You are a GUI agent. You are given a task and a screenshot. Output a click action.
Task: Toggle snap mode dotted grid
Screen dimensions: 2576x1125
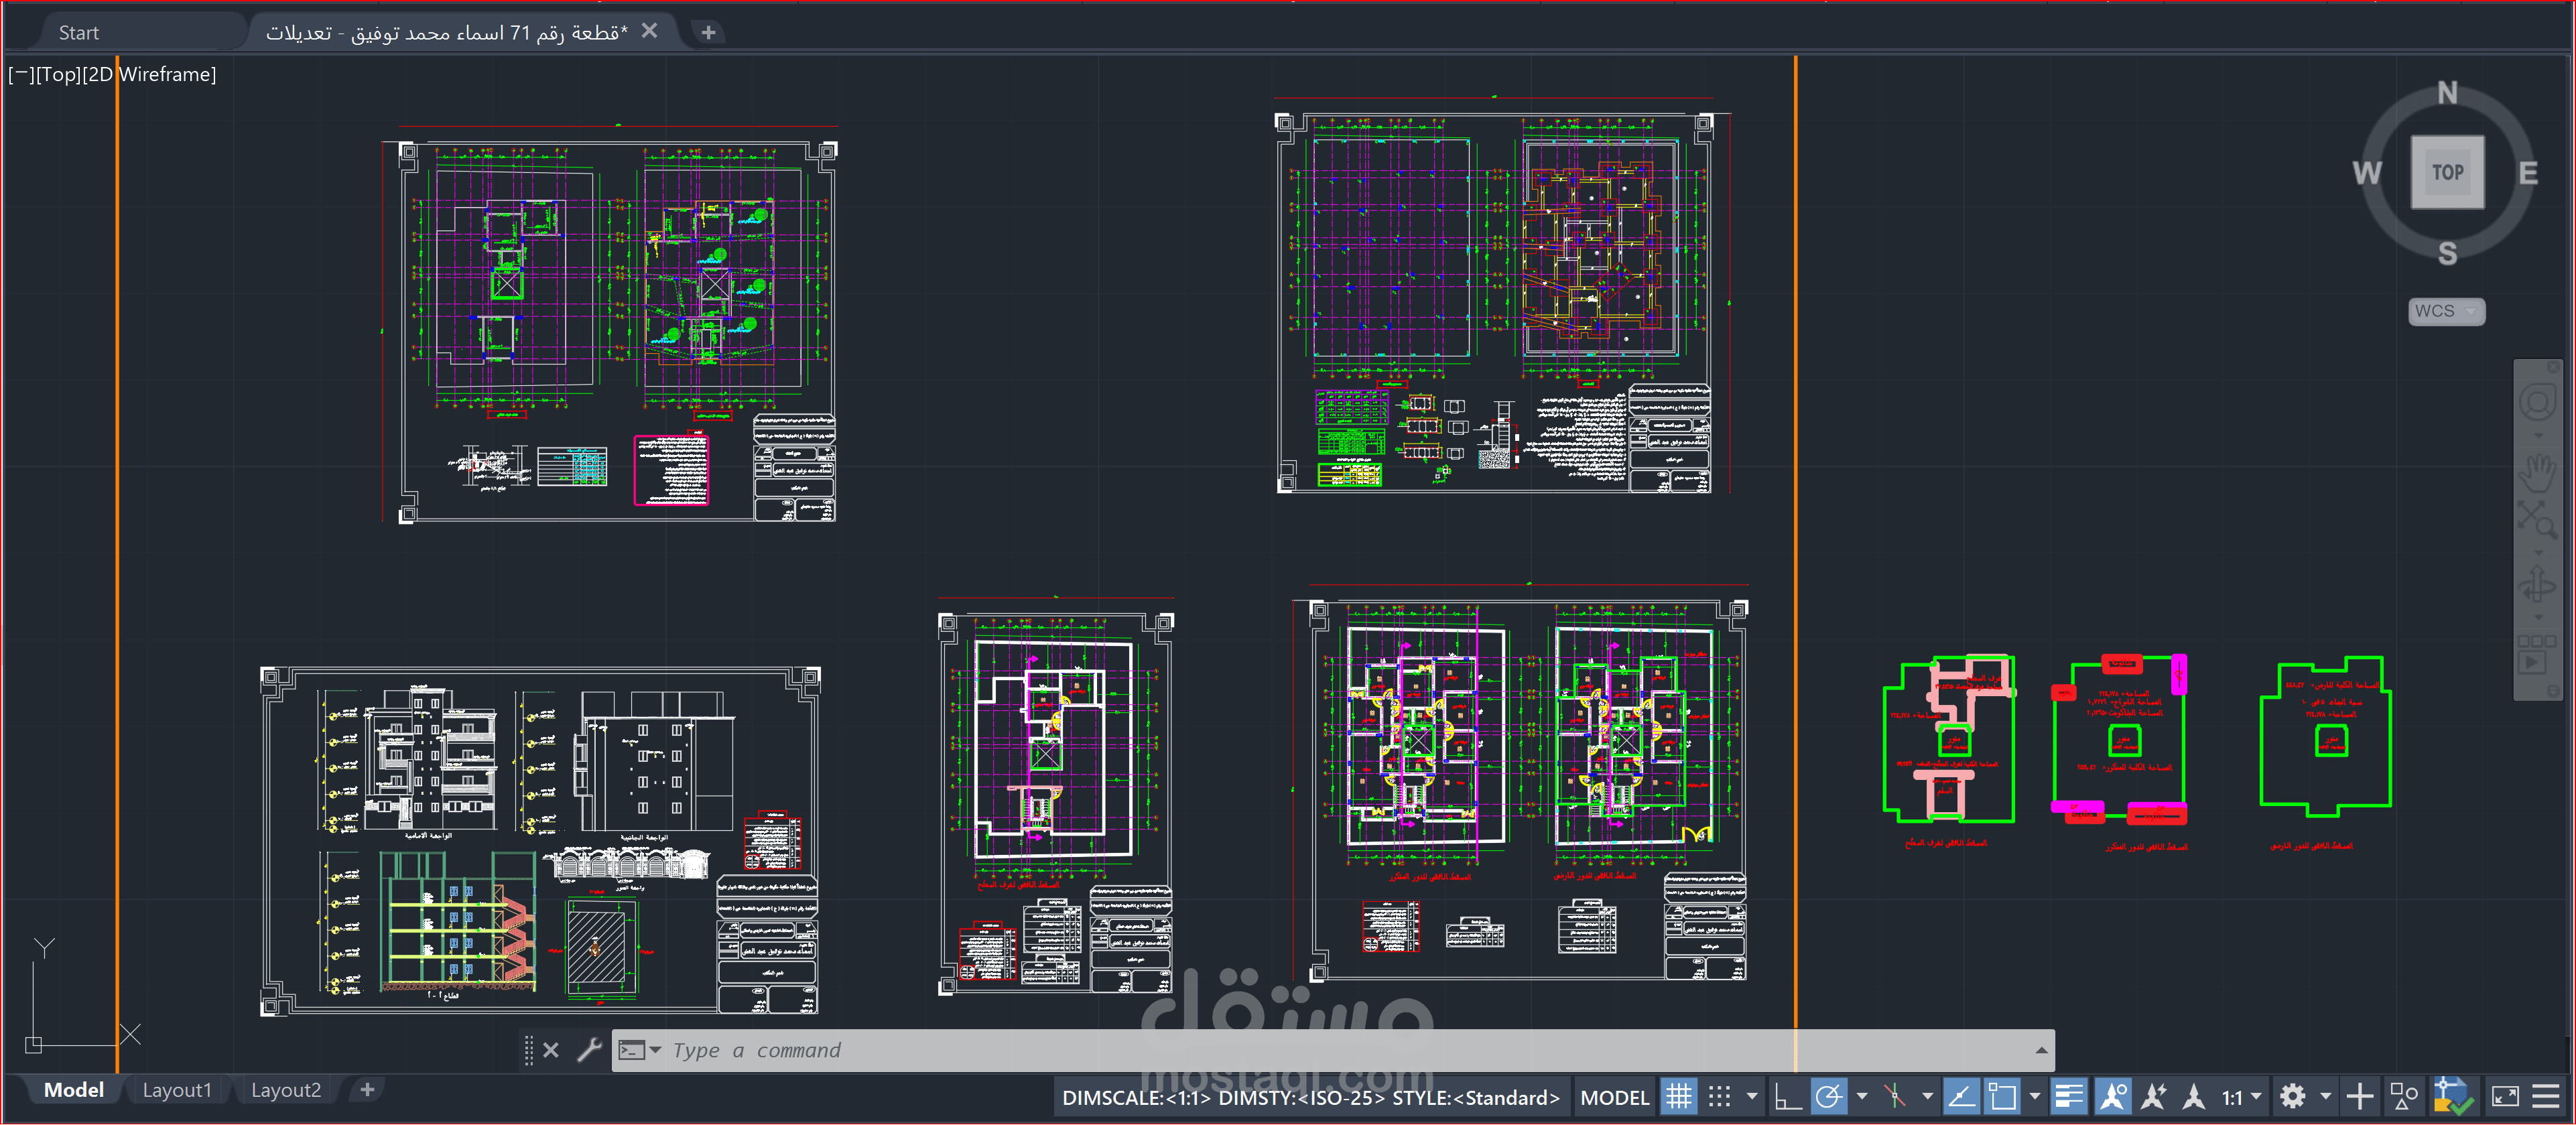(1719, 1097)
